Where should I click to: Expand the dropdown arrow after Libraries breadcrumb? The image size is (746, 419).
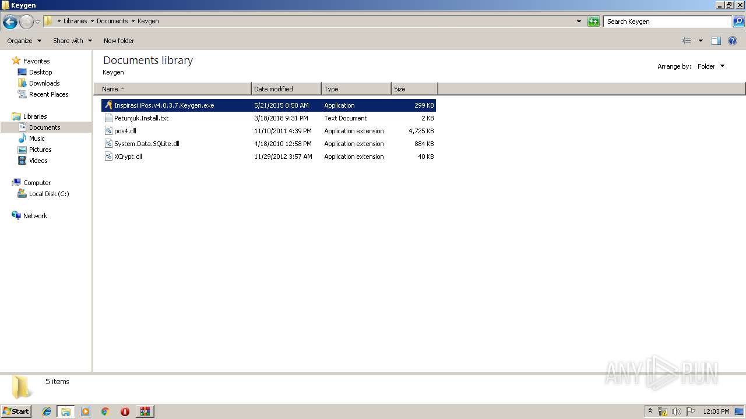coord(92,21)
